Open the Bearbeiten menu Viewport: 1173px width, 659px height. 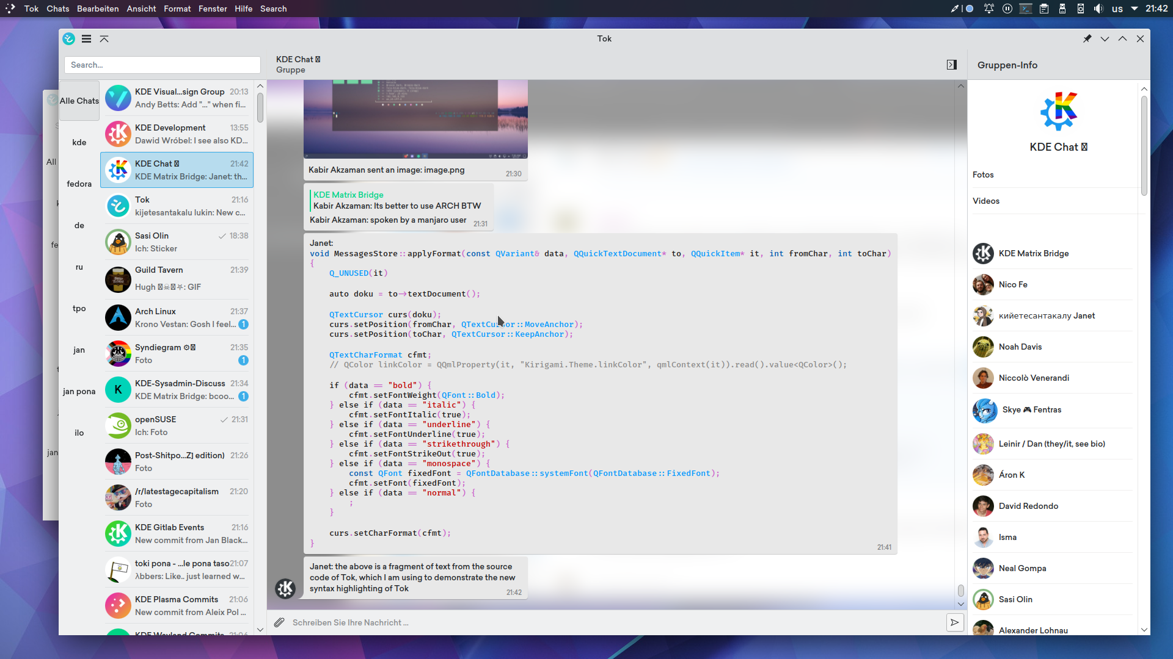[x=98, y=9]
